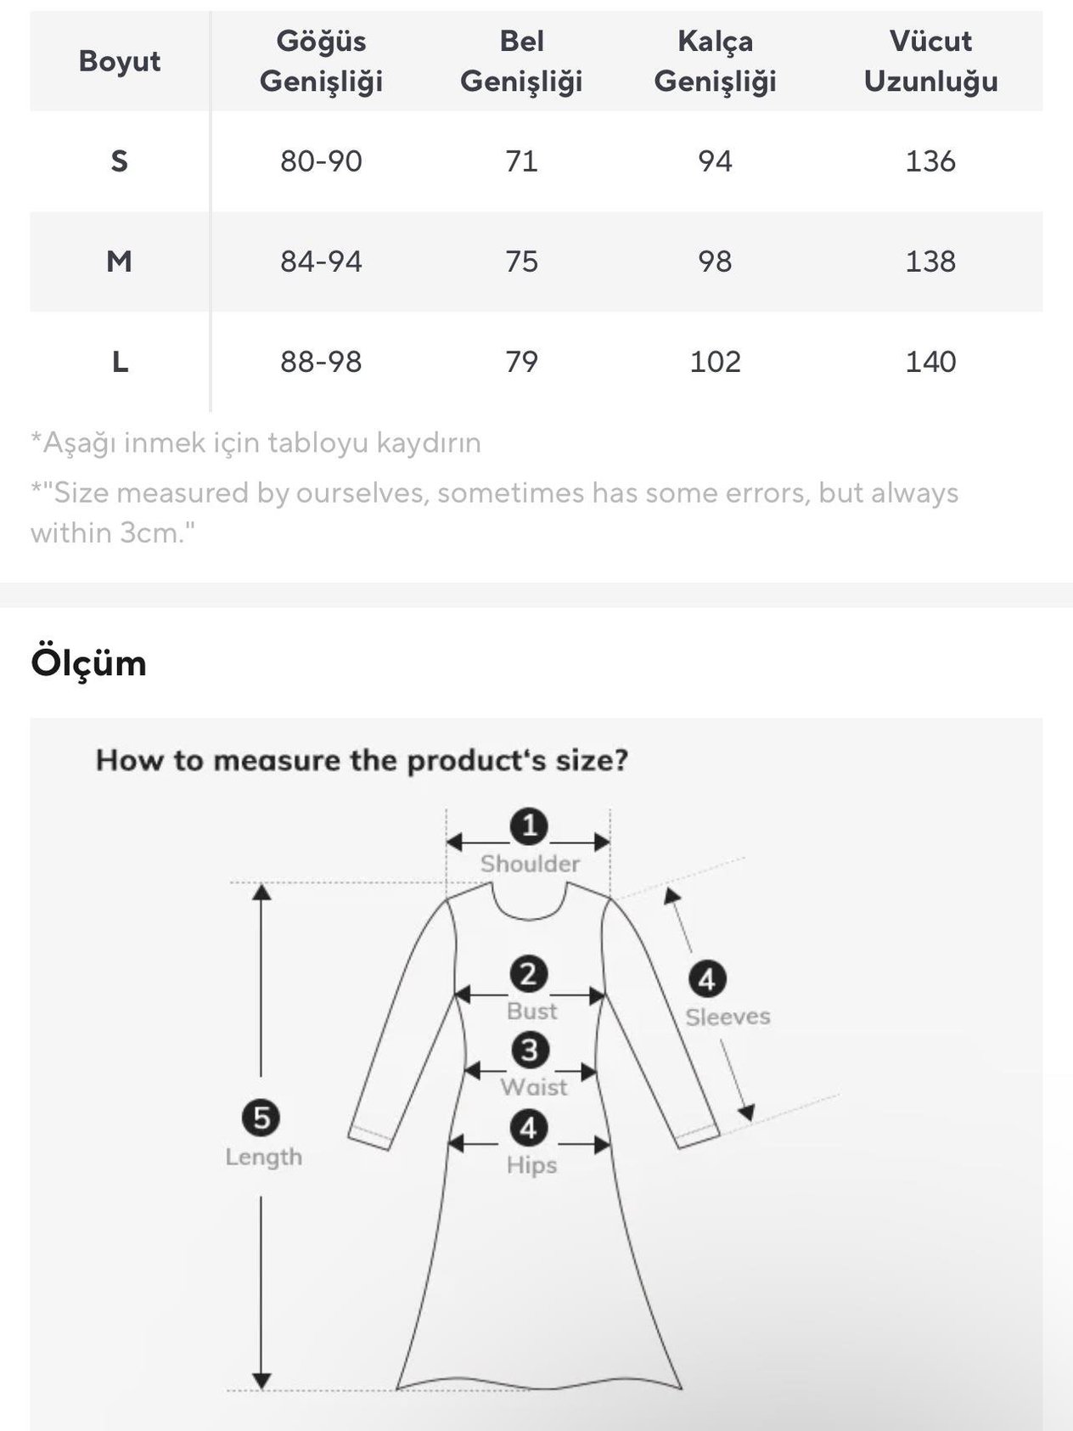Click the Bel Genişliği column header
The width and height of the screenshot is (1073, 1431).
[521, 61]
